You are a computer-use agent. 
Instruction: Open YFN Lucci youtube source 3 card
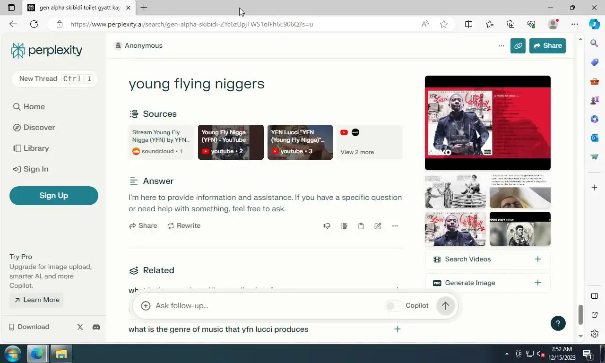coord(300,142)
